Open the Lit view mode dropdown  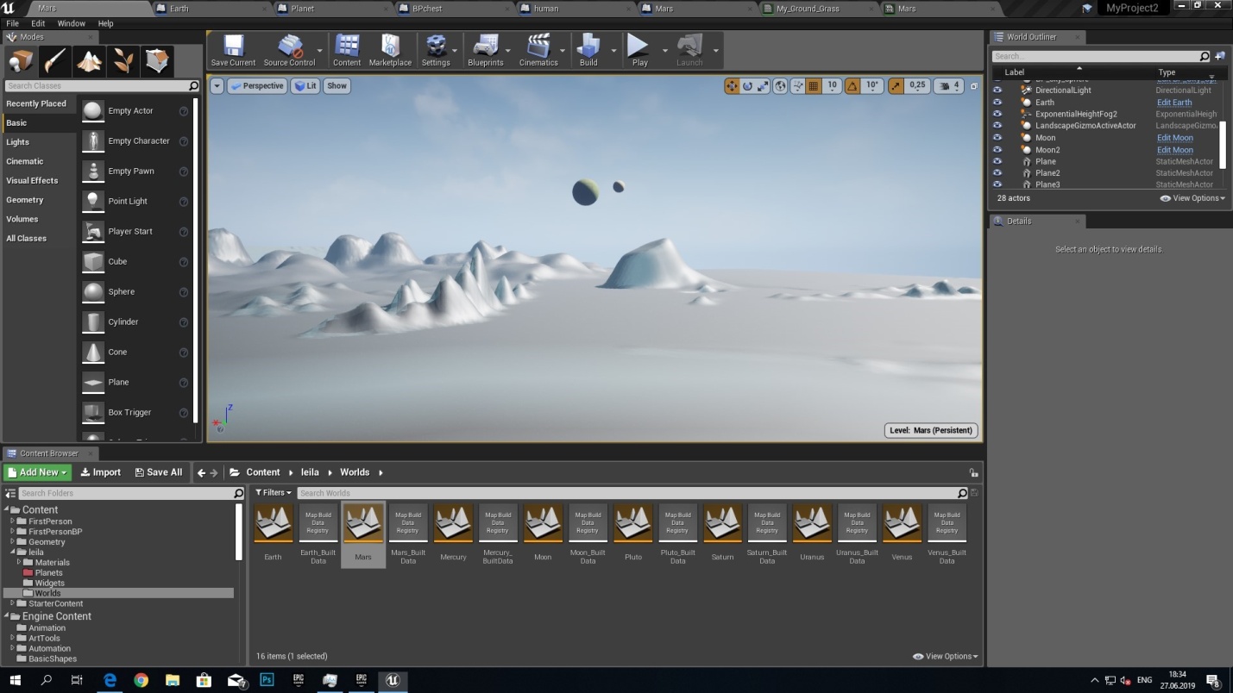[x=305, y=86]
